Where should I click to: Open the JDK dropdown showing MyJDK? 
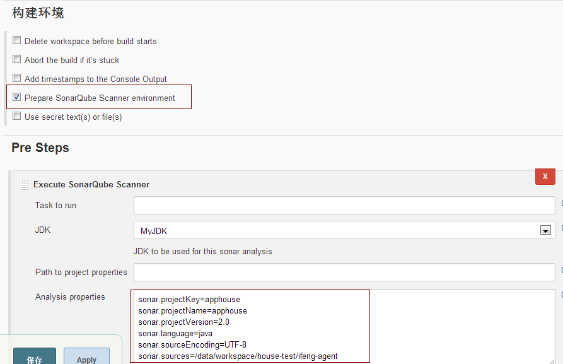pos(344,230)
